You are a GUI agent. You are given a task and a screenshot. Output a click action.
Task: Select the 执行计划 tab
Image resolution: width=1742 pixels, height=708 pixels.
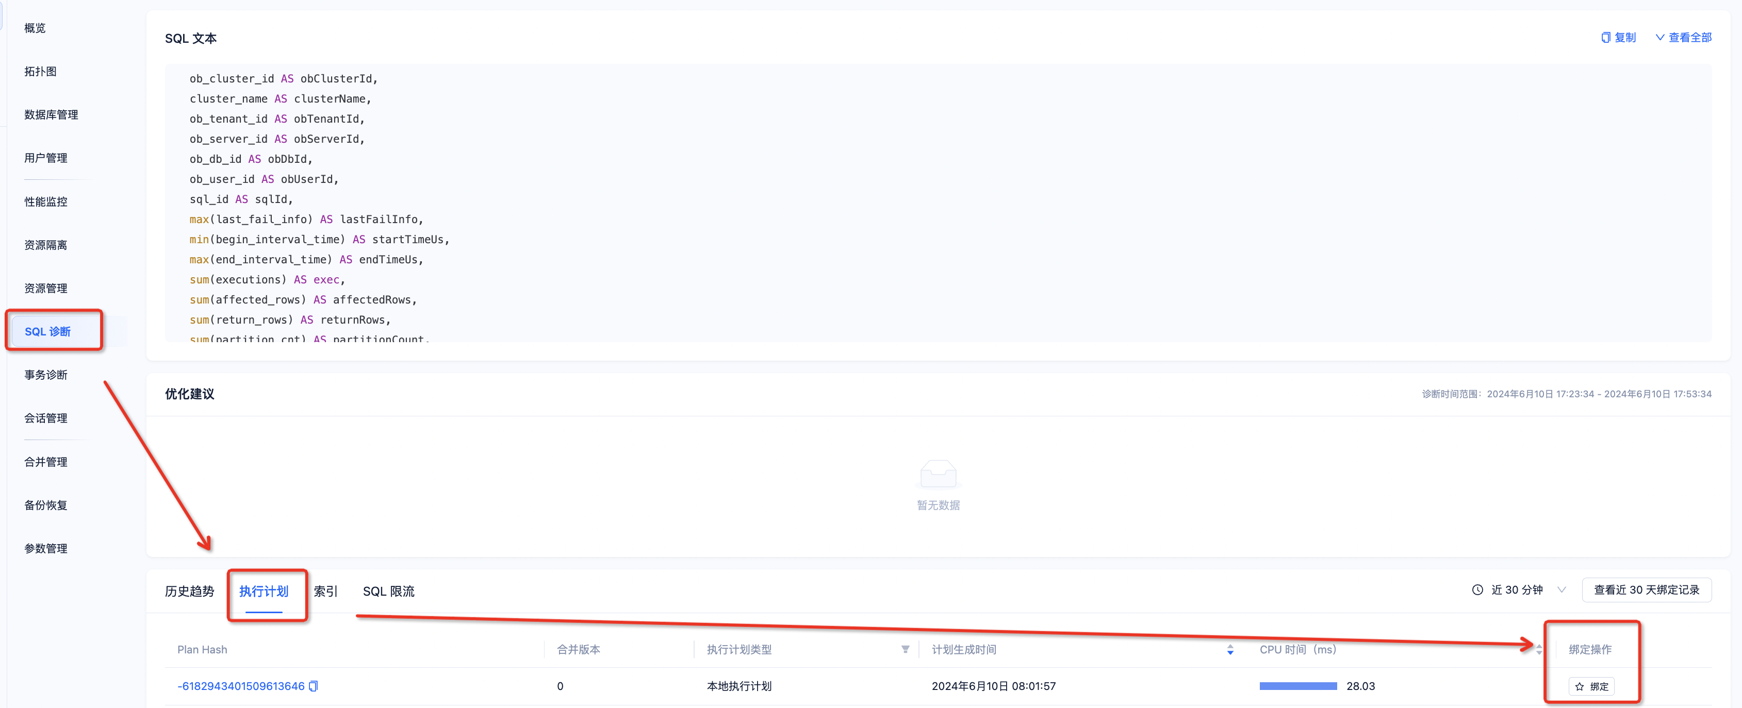tap(264, 591)
